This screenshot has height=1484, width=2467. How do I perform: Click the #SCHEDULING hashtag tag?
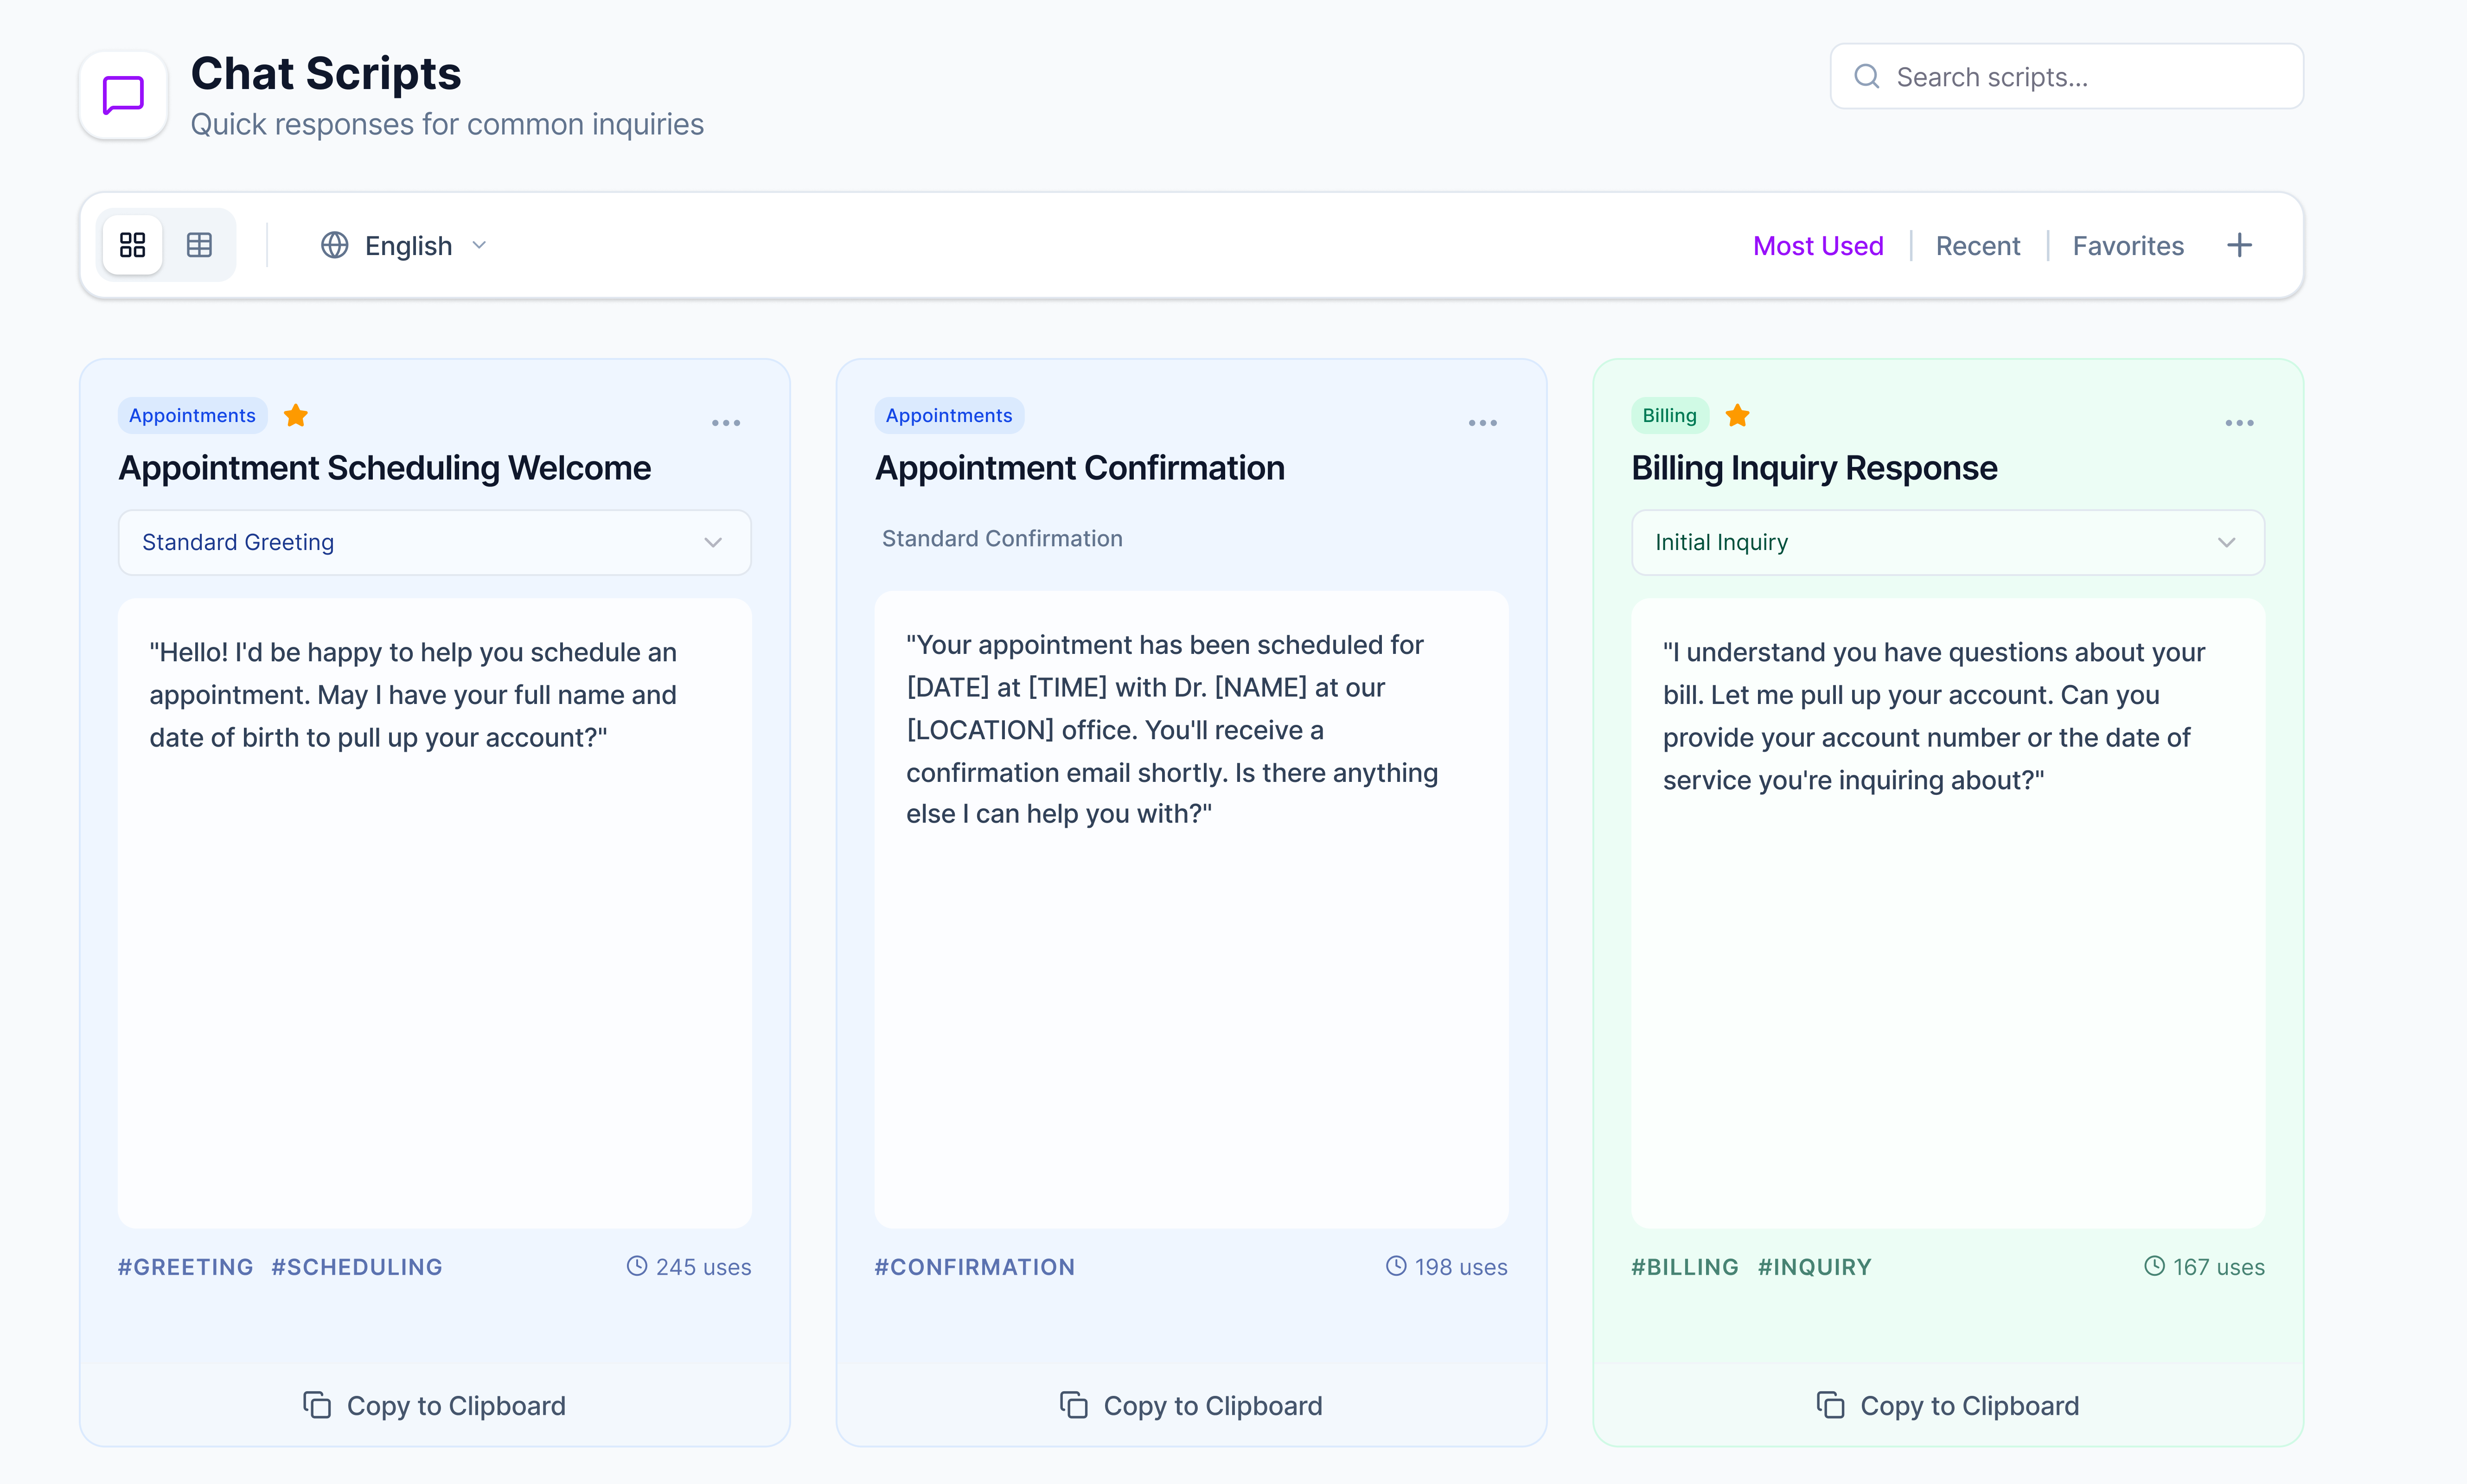356,1267
